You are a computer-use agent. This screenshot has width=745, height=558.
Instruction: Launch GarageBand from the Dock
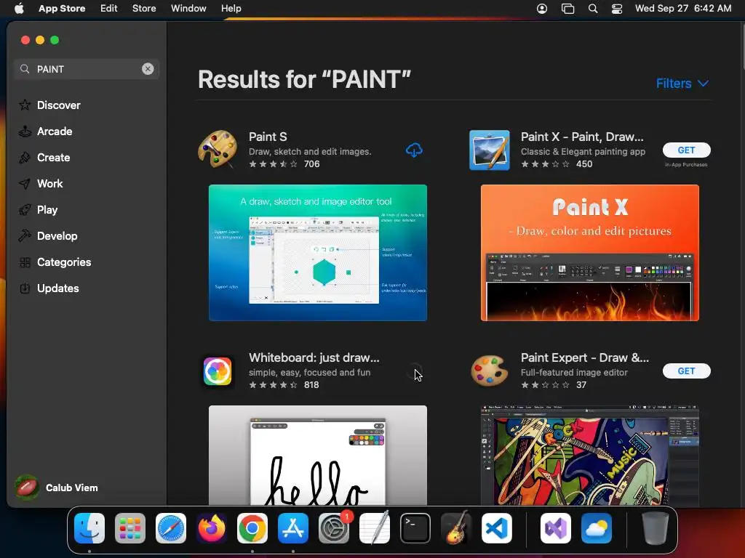click(456, 528)
